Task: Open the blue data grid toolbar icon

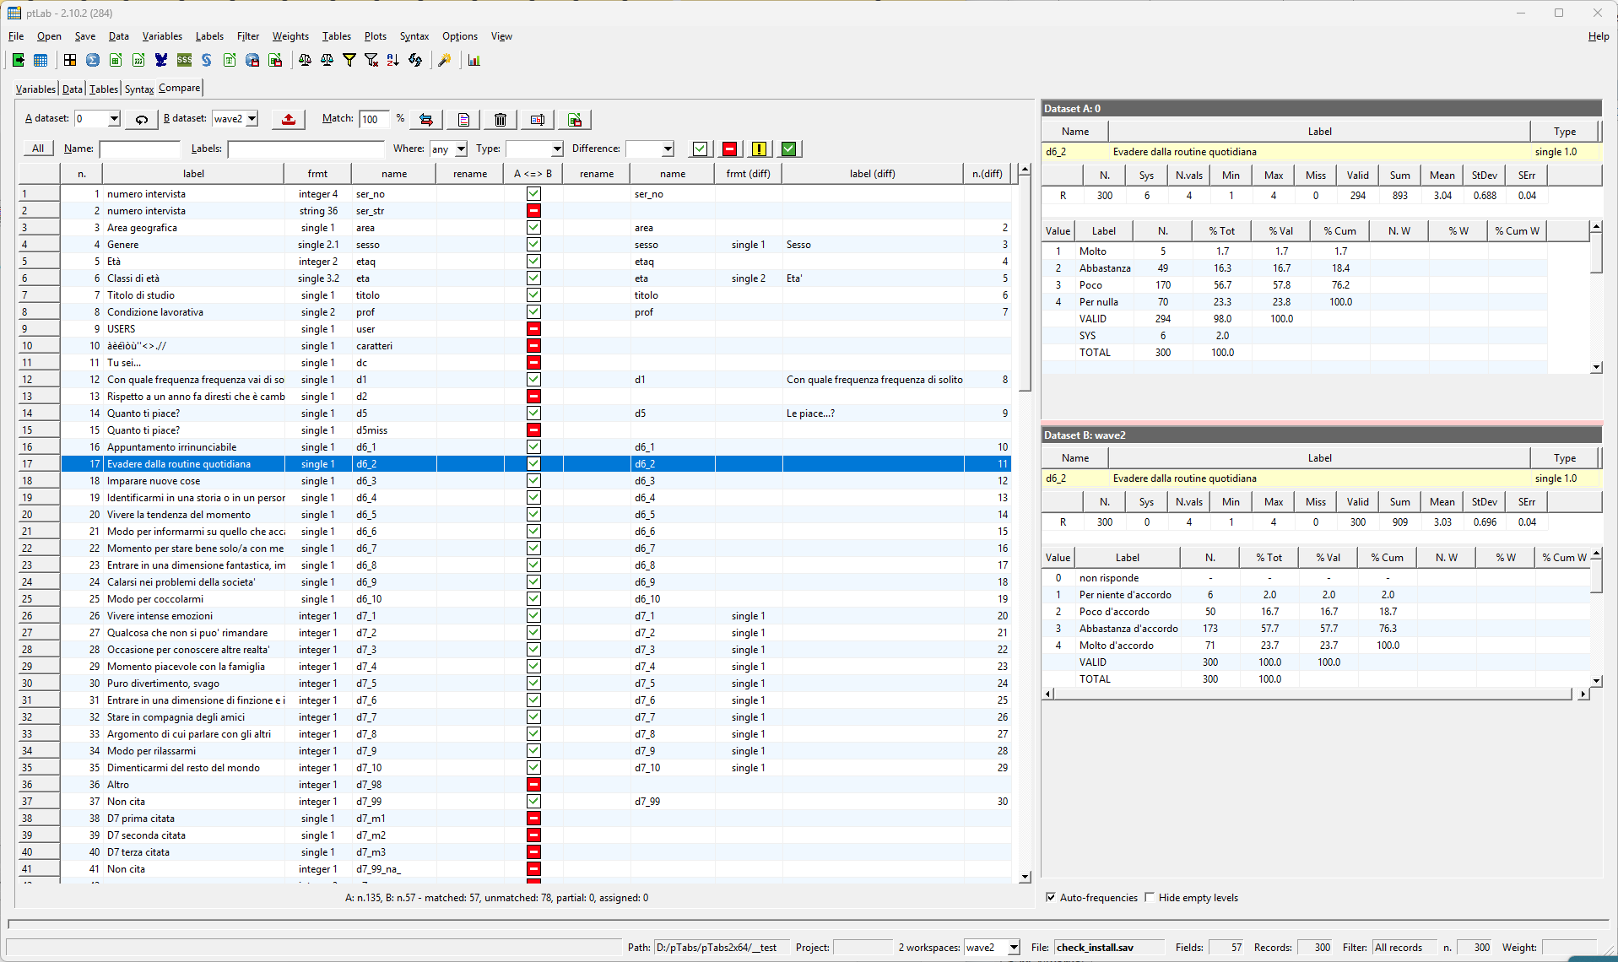Action: 41,60
